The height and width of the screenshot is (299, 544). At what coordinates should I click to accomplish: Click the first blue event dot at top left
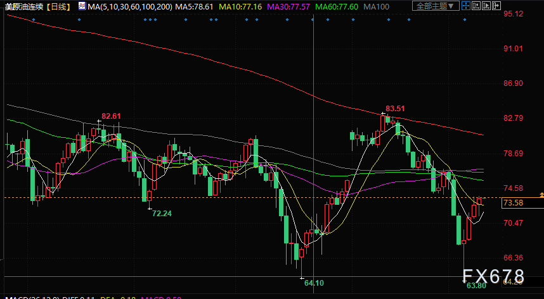[34, 20]
